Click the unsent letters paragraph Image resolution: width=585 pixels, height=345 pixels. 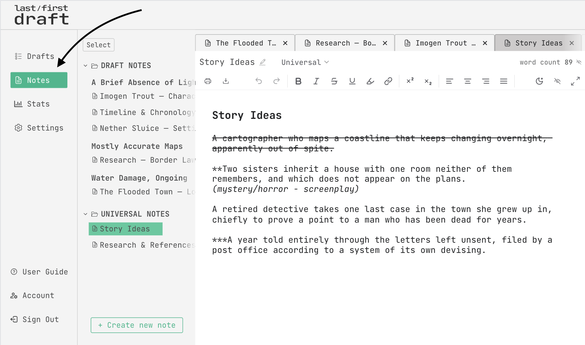(x=382, y=245)
